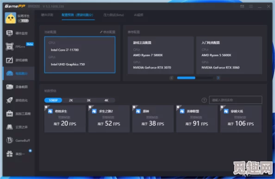Viewport: 275px width, 179px height.
Task: Click the 'NVIDIA GeForce RTX 3070' text
Action: point(152,67)
